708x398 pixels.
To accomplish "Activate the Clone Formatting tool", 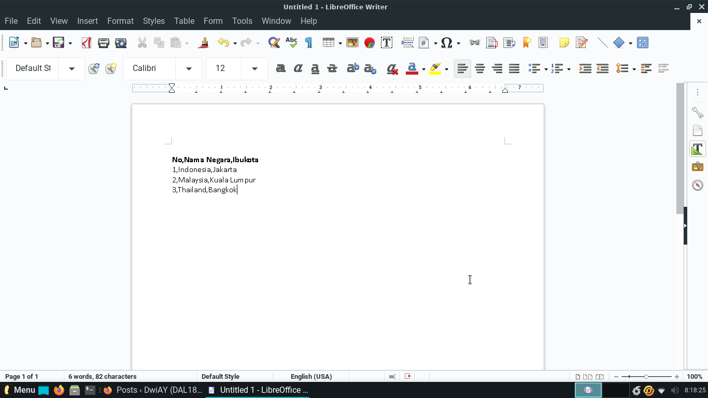I will (x=203, y=42).
